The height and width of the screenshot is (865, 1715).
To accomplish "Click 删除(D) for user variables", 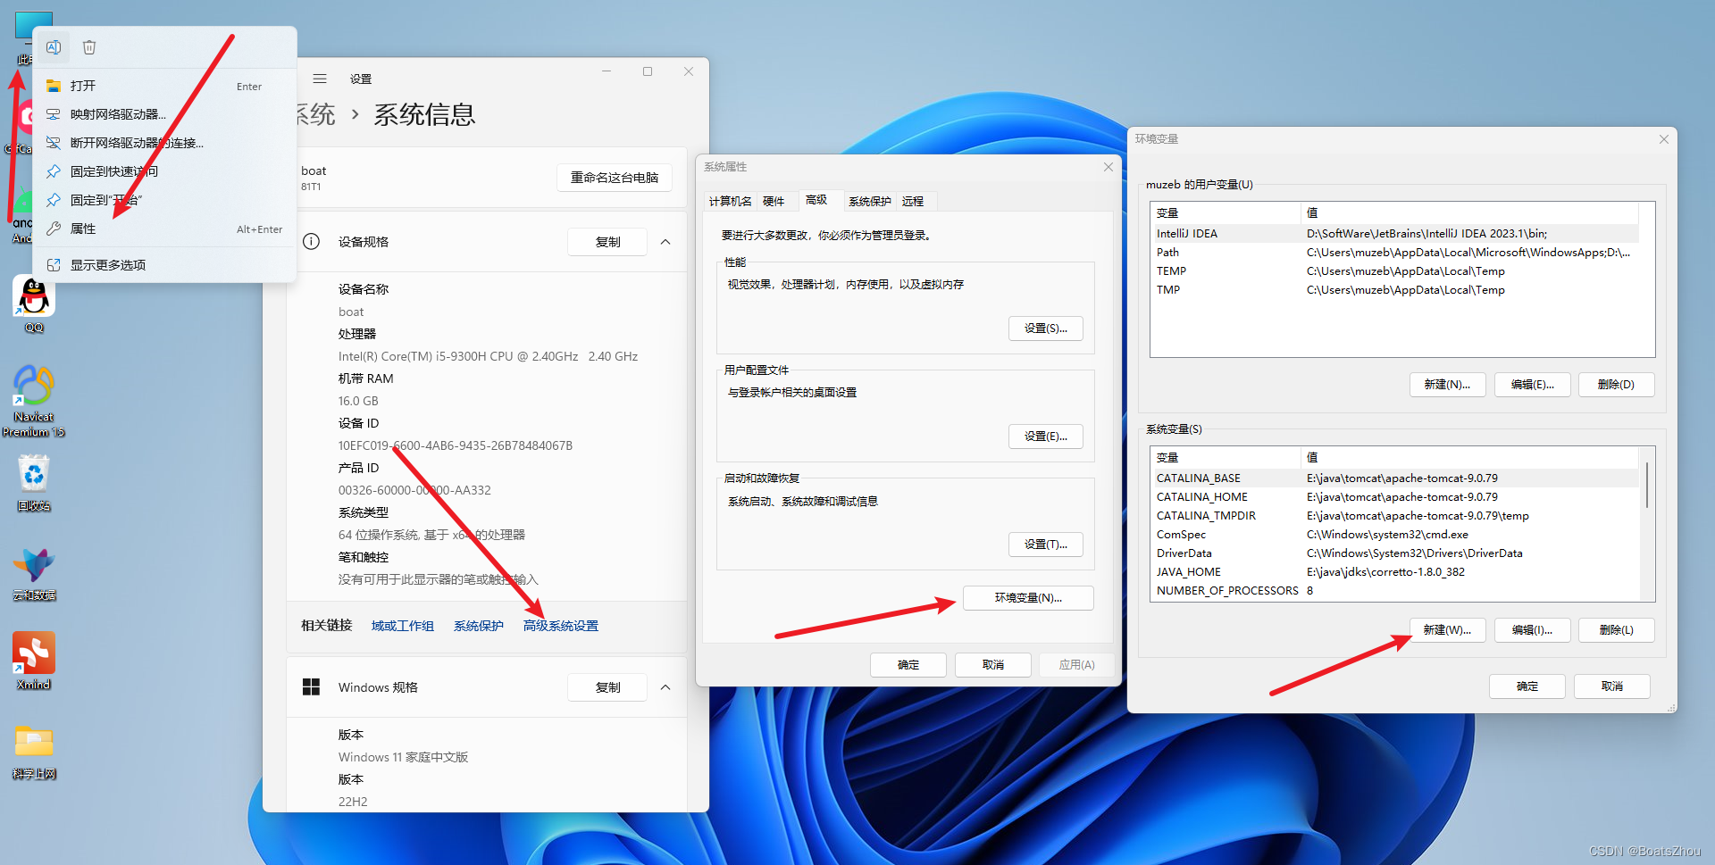I will 1617,385.
